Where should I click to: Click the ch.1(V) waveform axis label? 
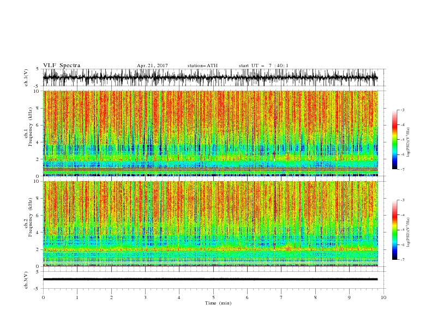(26, 77)
